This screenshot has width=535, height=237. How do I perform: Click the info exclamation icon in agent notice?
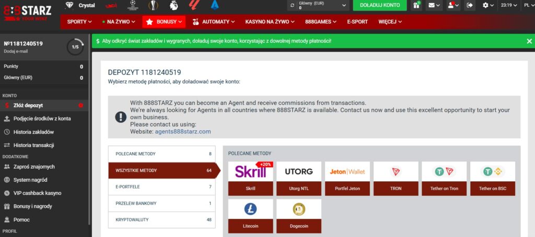coord(121,117)
